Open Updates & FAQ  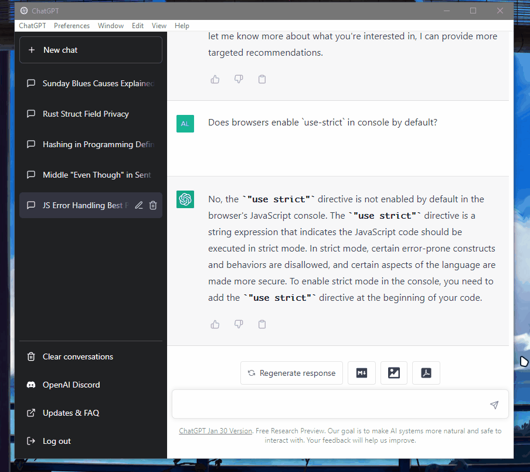click(91, 413)
